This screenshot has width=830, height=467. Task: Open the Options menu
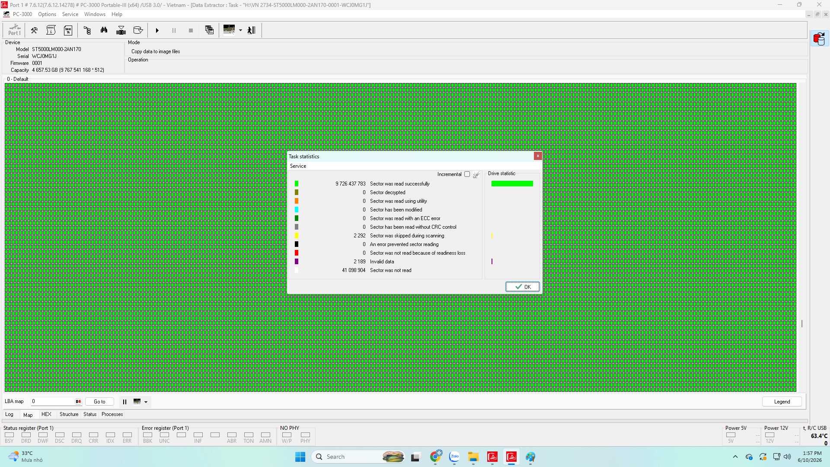[x=47, y=14]
